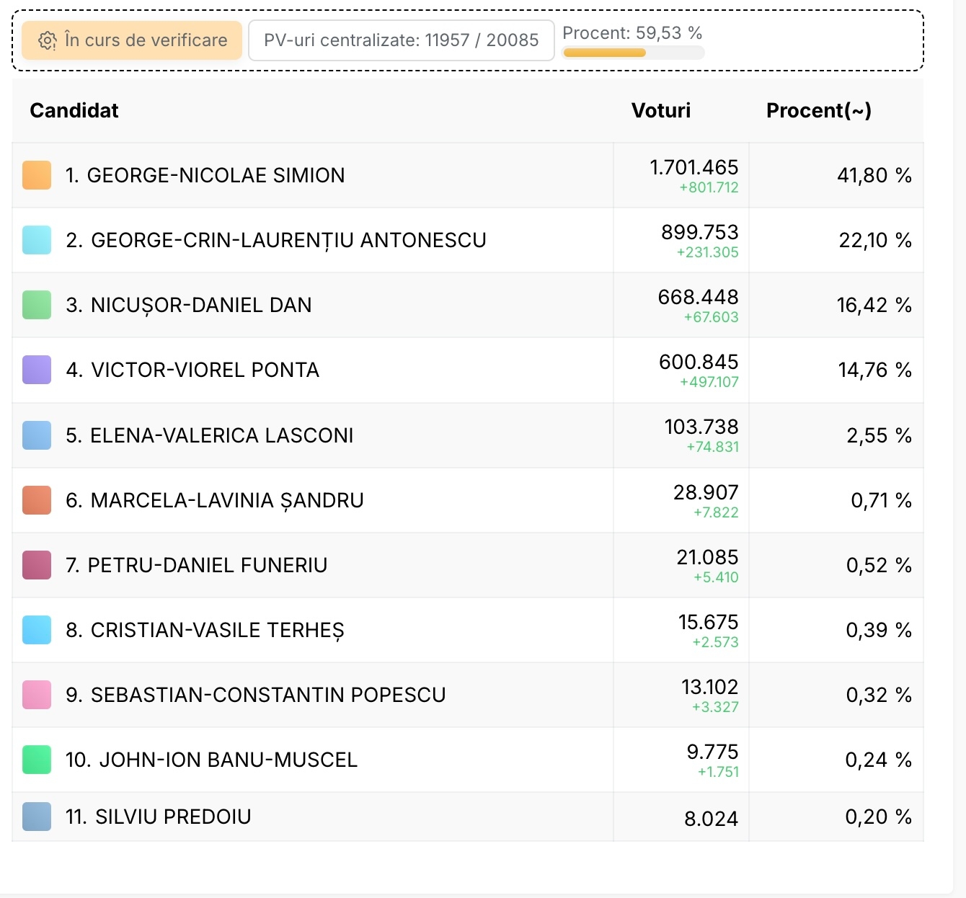Click the gear icon beside verification status
Image resolution: width=966 pixels, height=898 pixels.
[x=48, y=40]
